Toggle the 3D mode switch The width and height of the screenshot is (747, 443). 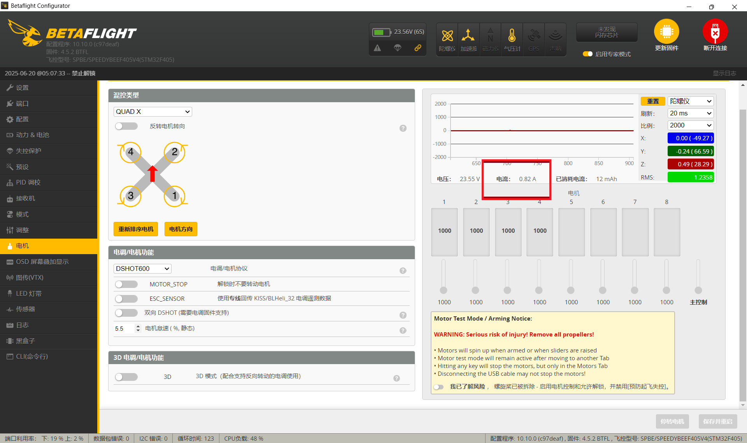pos(126,377)
